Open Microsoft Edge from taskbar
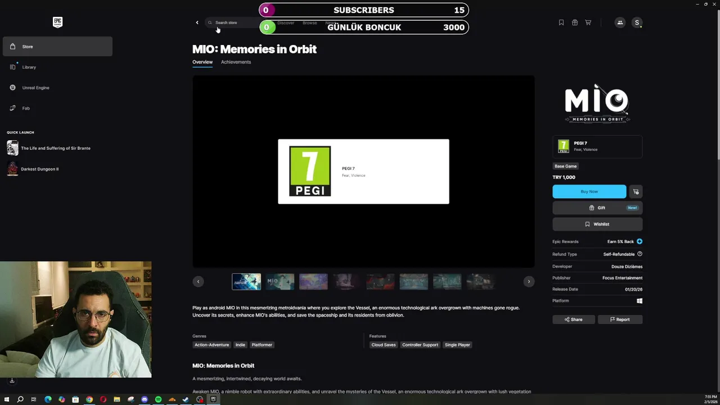The image size is (720, 405). coord(48,399)
